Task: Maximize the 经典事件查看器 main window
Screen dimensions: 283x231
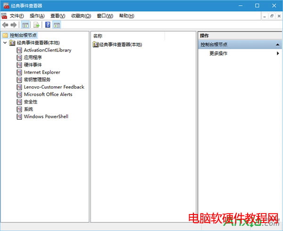Action: (257, 6)
